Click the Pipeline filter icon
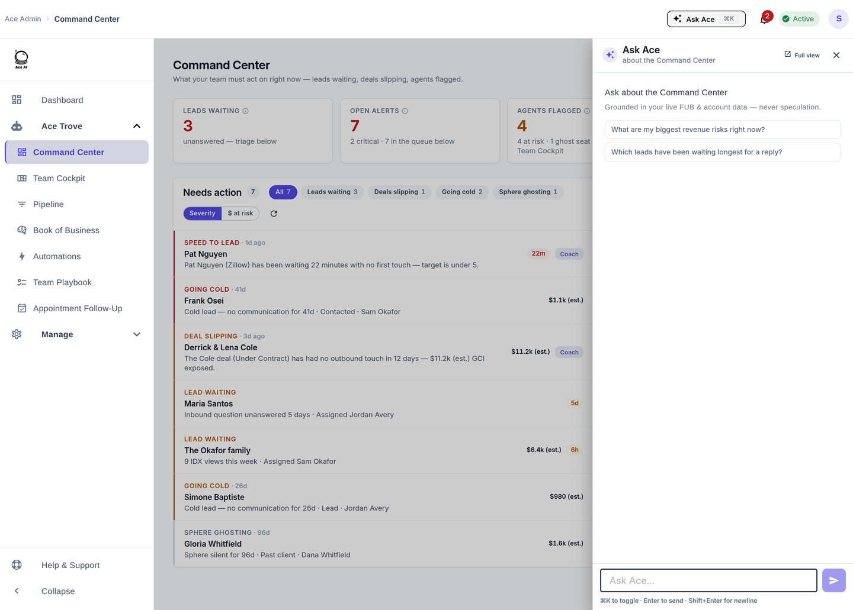The width and height of the screenshot is (853, 610). [22, 204]
